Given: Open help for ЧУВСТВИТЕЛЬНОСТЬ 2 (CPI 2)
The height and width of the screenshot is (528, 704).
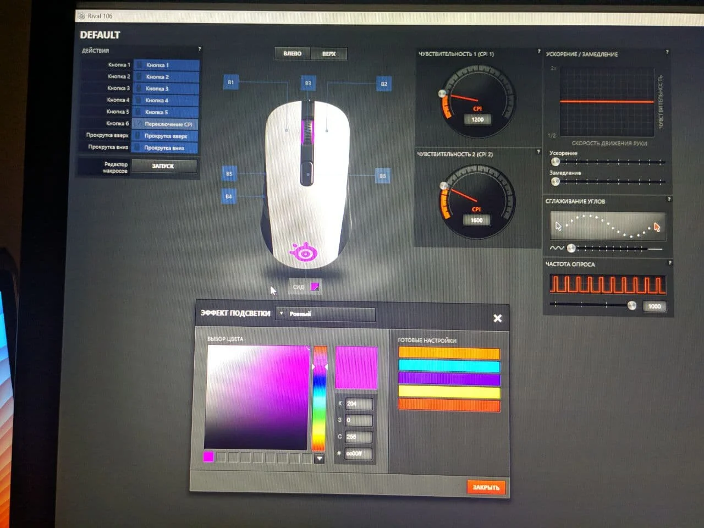Looking at the screenshot, I should coord(538,151).
